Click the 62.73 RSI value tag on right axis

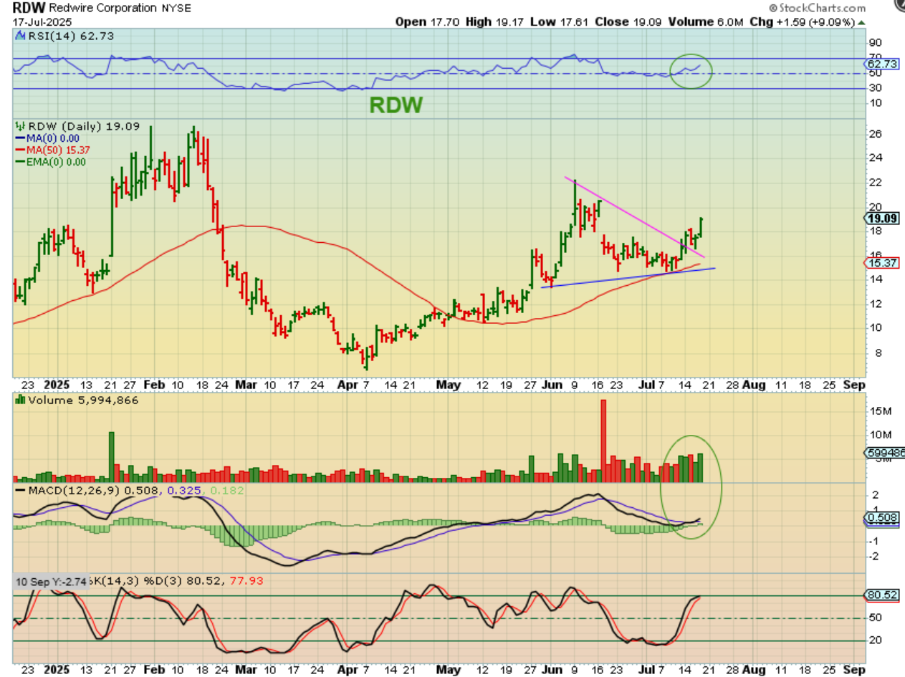[880, 64]
